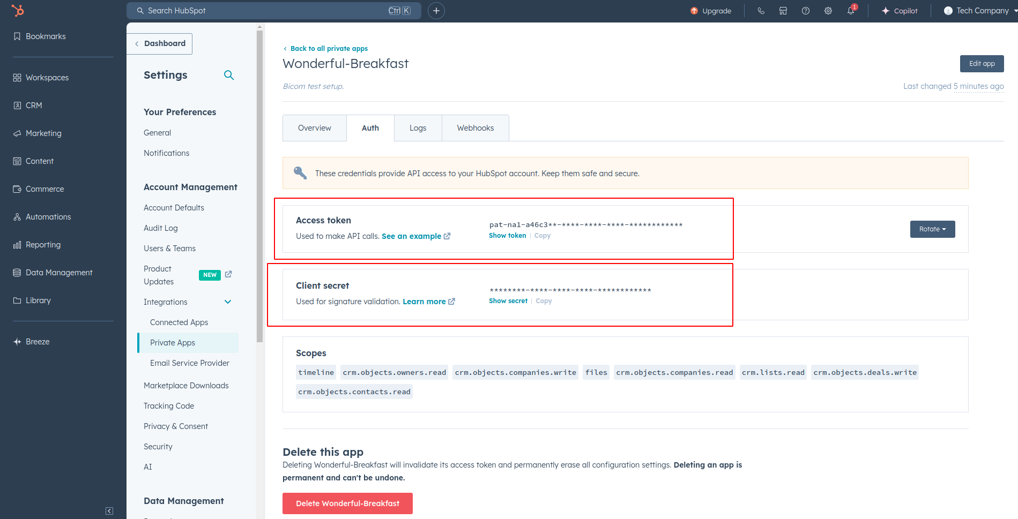The height and width of the screenshot is (519, 1018).
Task: Click the Settings search magnifier icon
Action: tap(229, 75)
